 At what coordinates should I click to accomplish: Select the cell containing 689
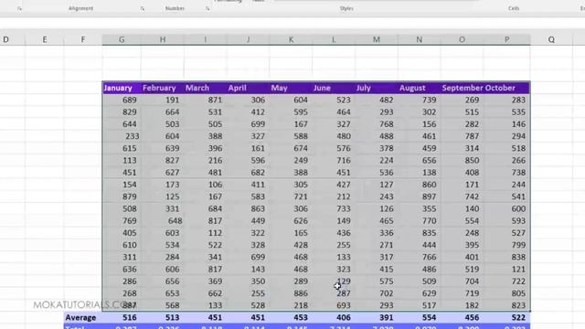122,100
